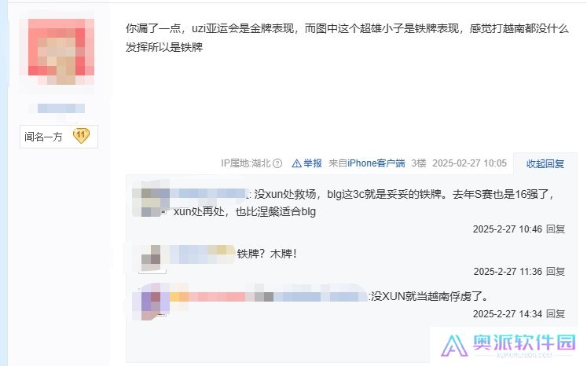Click the report warning triangle icon

(x=296, y=163)
